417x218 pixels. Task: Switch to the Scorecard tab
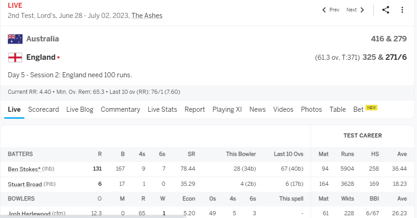pyautogui.click(x=43, y=109)
